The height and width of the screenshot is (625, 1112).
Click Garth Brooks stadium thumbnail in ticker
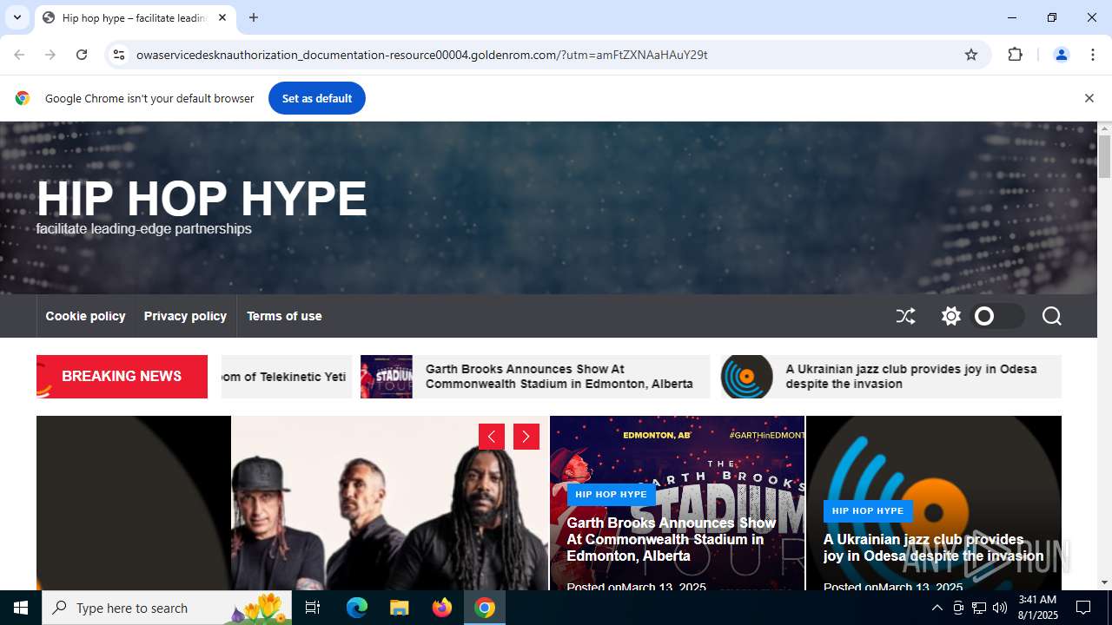(387, 376)
